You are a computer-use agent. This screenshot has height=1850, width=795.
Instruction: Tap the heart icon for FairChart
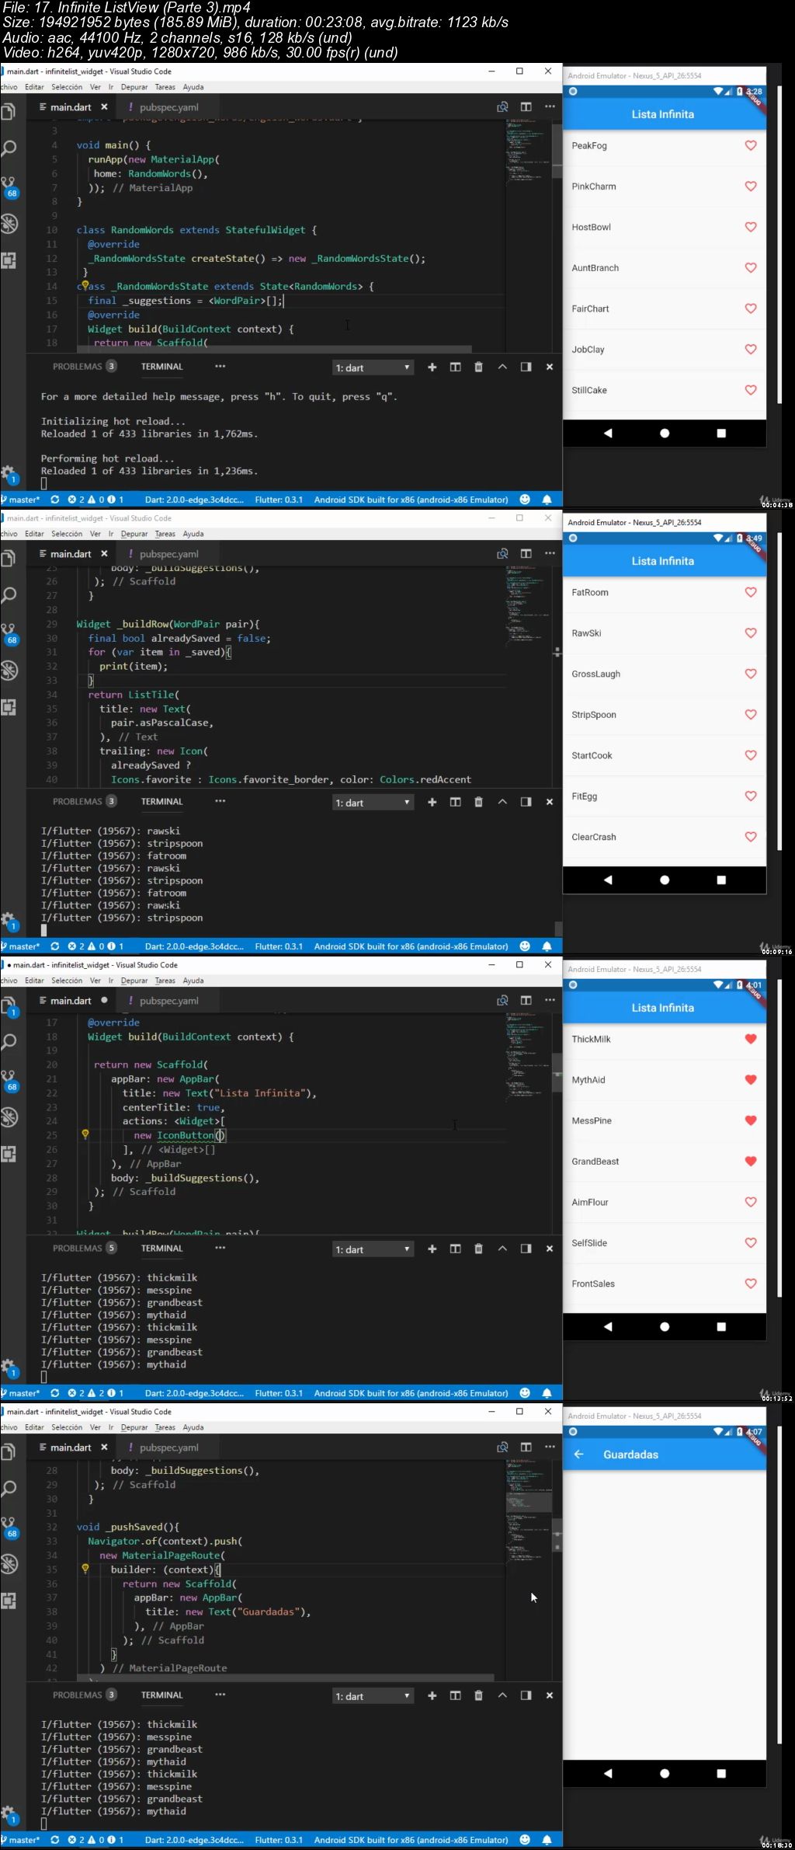click(750, 308)
